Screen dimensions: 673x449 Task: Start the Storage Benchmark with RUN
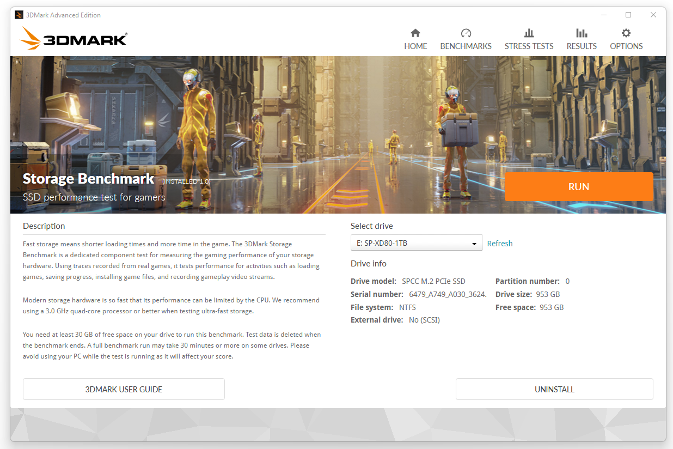[x=579, y=187]
